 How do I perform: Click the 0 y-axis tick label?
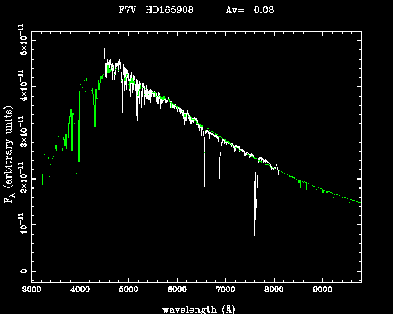(x=22, y=271)
